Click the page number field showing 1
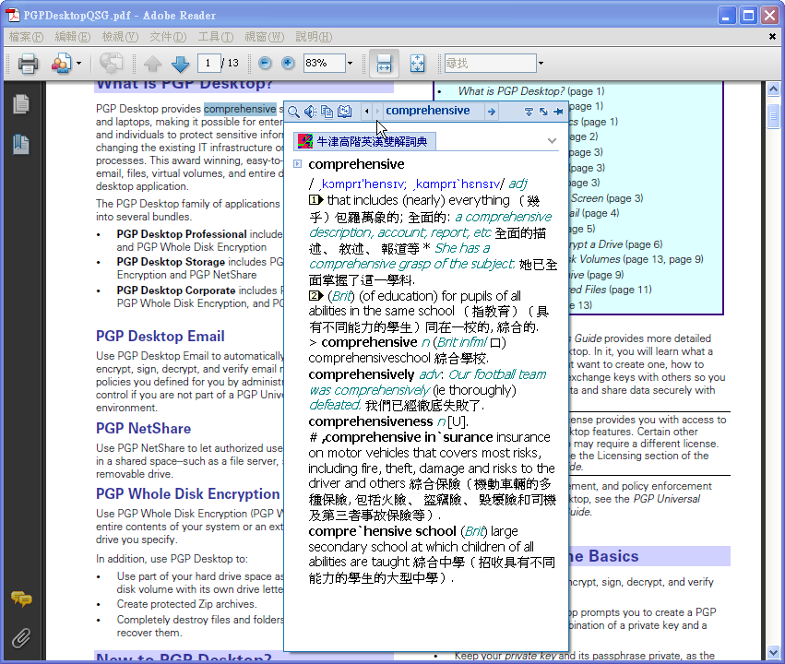Image resolution: width=785 pixels, height=664 pixels. (208, 63)
